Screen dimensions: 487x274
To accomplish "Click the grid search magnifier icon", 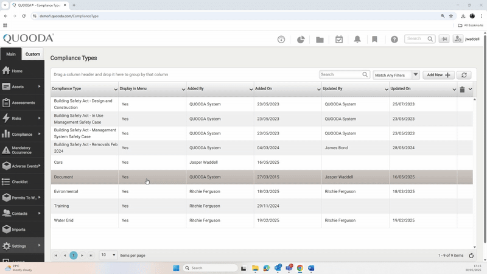I will (x=365, y=74).
